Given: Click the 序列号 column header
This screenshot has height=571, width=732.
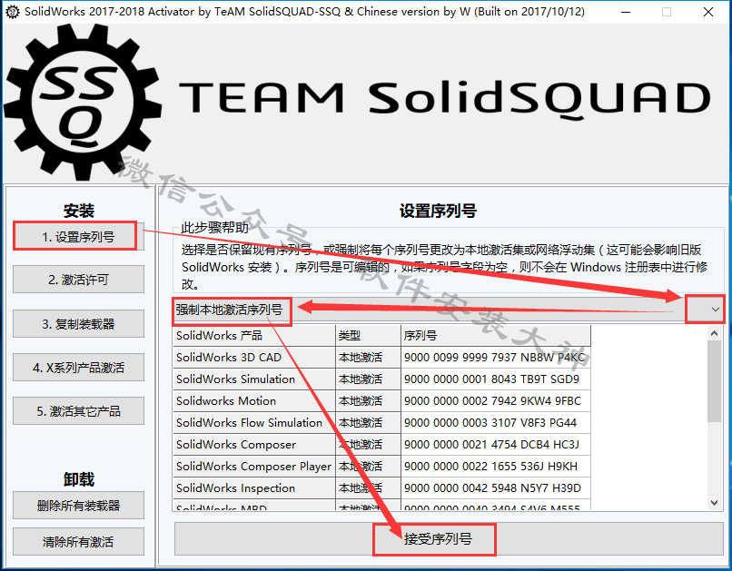Looking at the screenshot, I should click(x=496, y=335).
